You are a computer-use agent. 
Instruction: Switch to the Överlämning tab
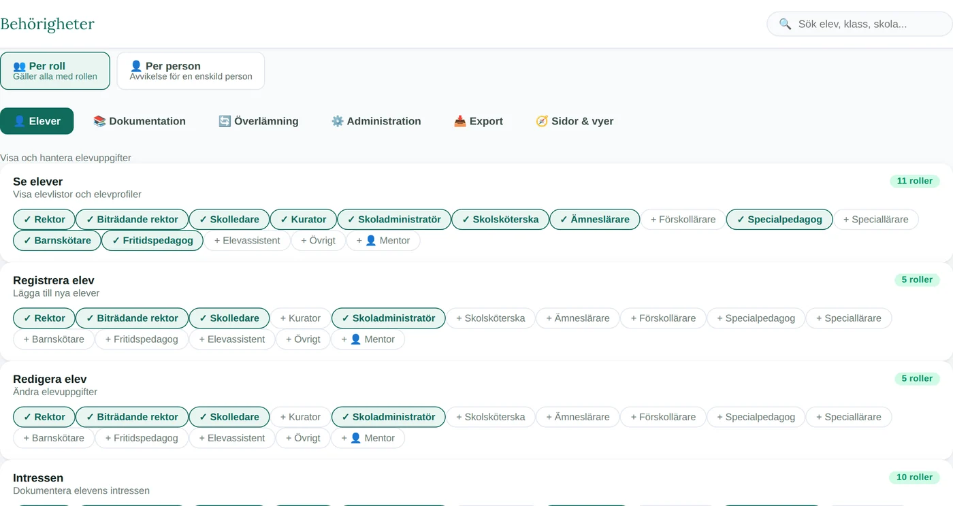point(259,121)
